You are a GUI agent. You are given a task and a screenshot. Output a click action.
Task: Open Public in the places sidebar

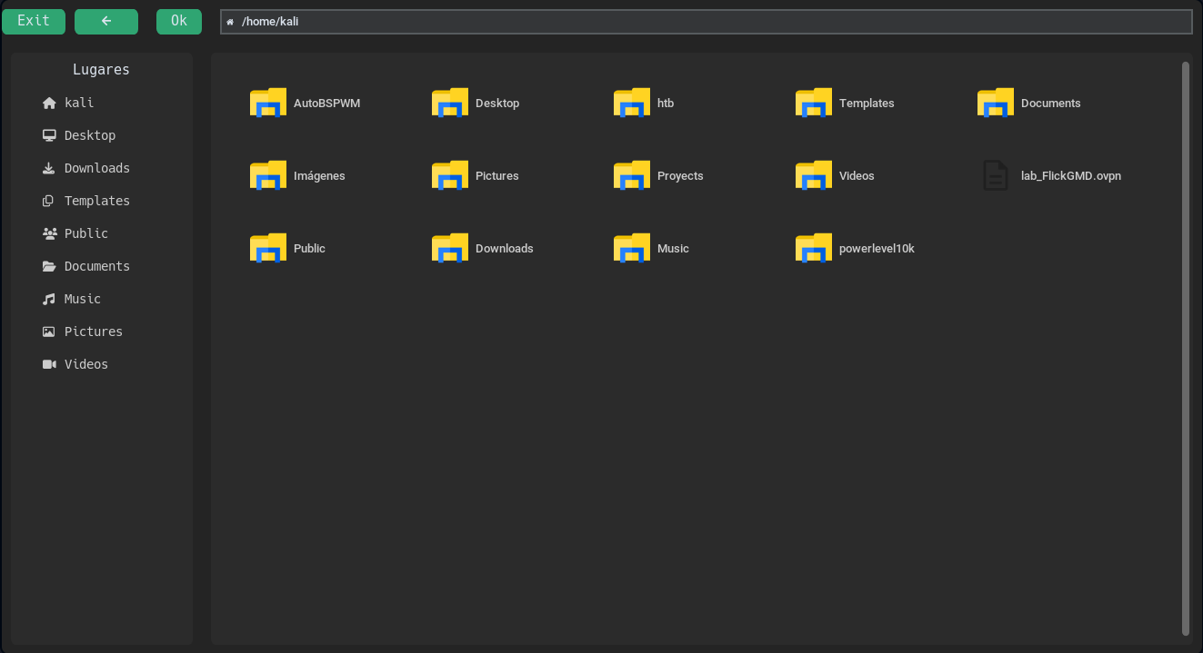coord(85,233)
